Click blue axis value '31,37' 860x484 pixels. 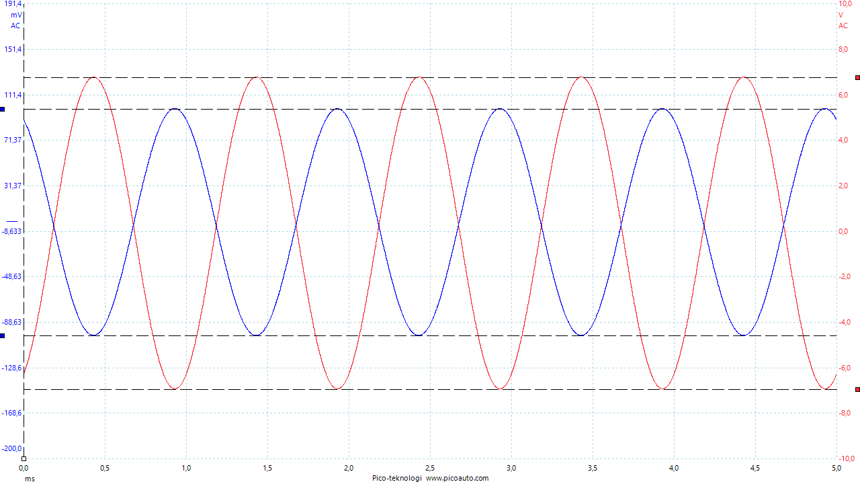pyautogui.click(x=13, y=186)
